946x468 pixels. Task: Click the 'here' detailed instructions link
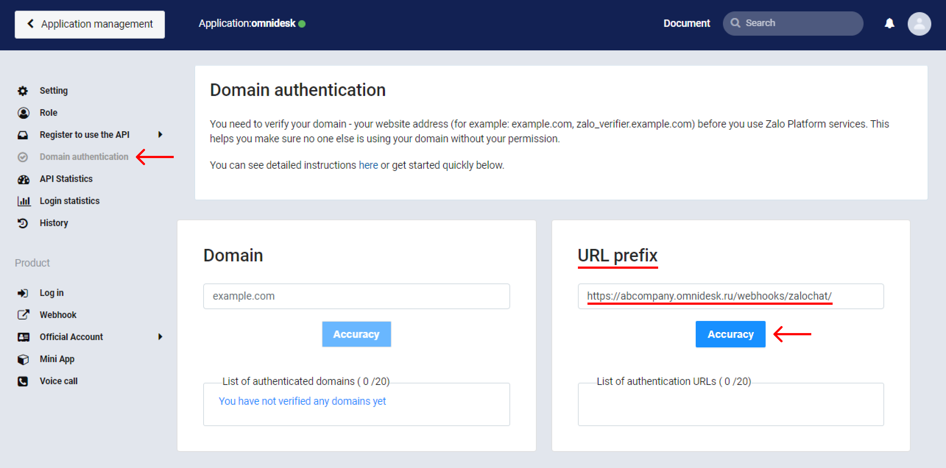368,165
